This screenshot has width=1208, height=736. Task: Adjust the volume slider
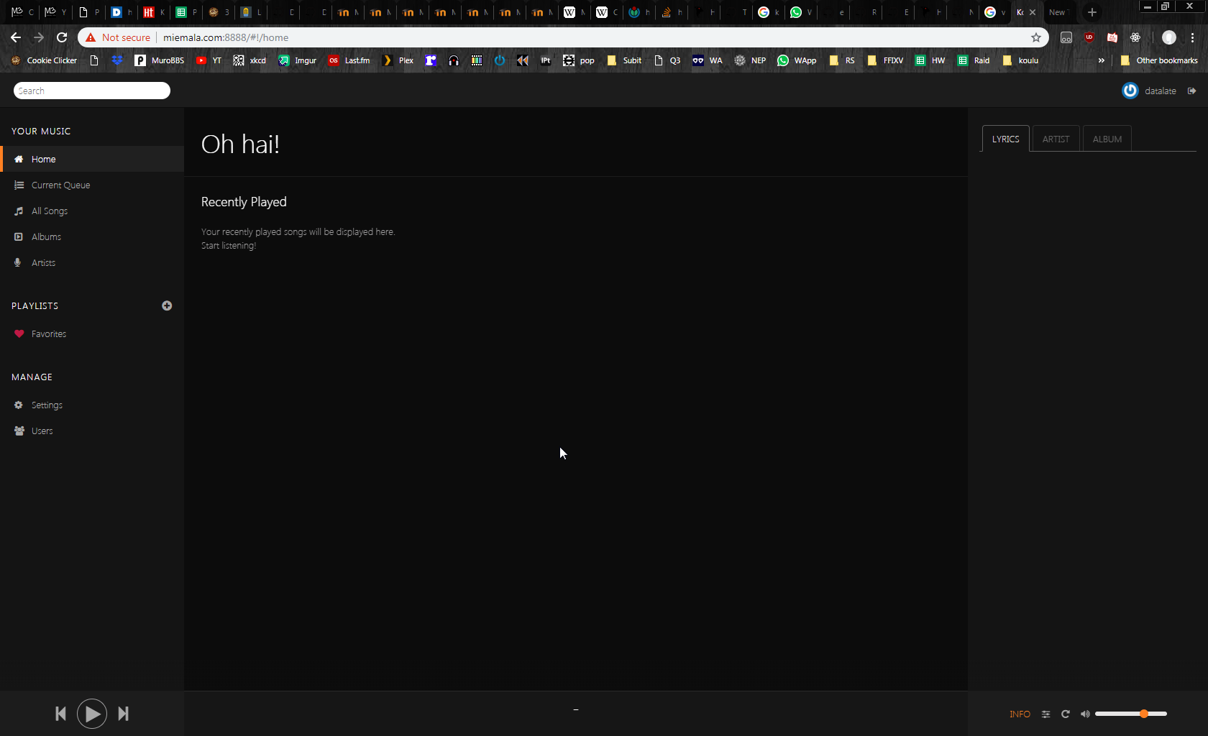1130,714
